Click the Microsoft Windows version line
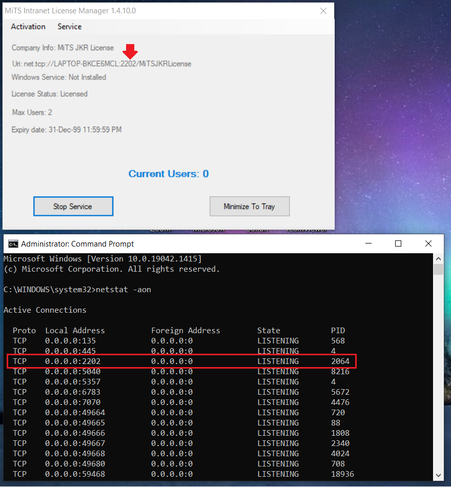 [x=103, y=259]
